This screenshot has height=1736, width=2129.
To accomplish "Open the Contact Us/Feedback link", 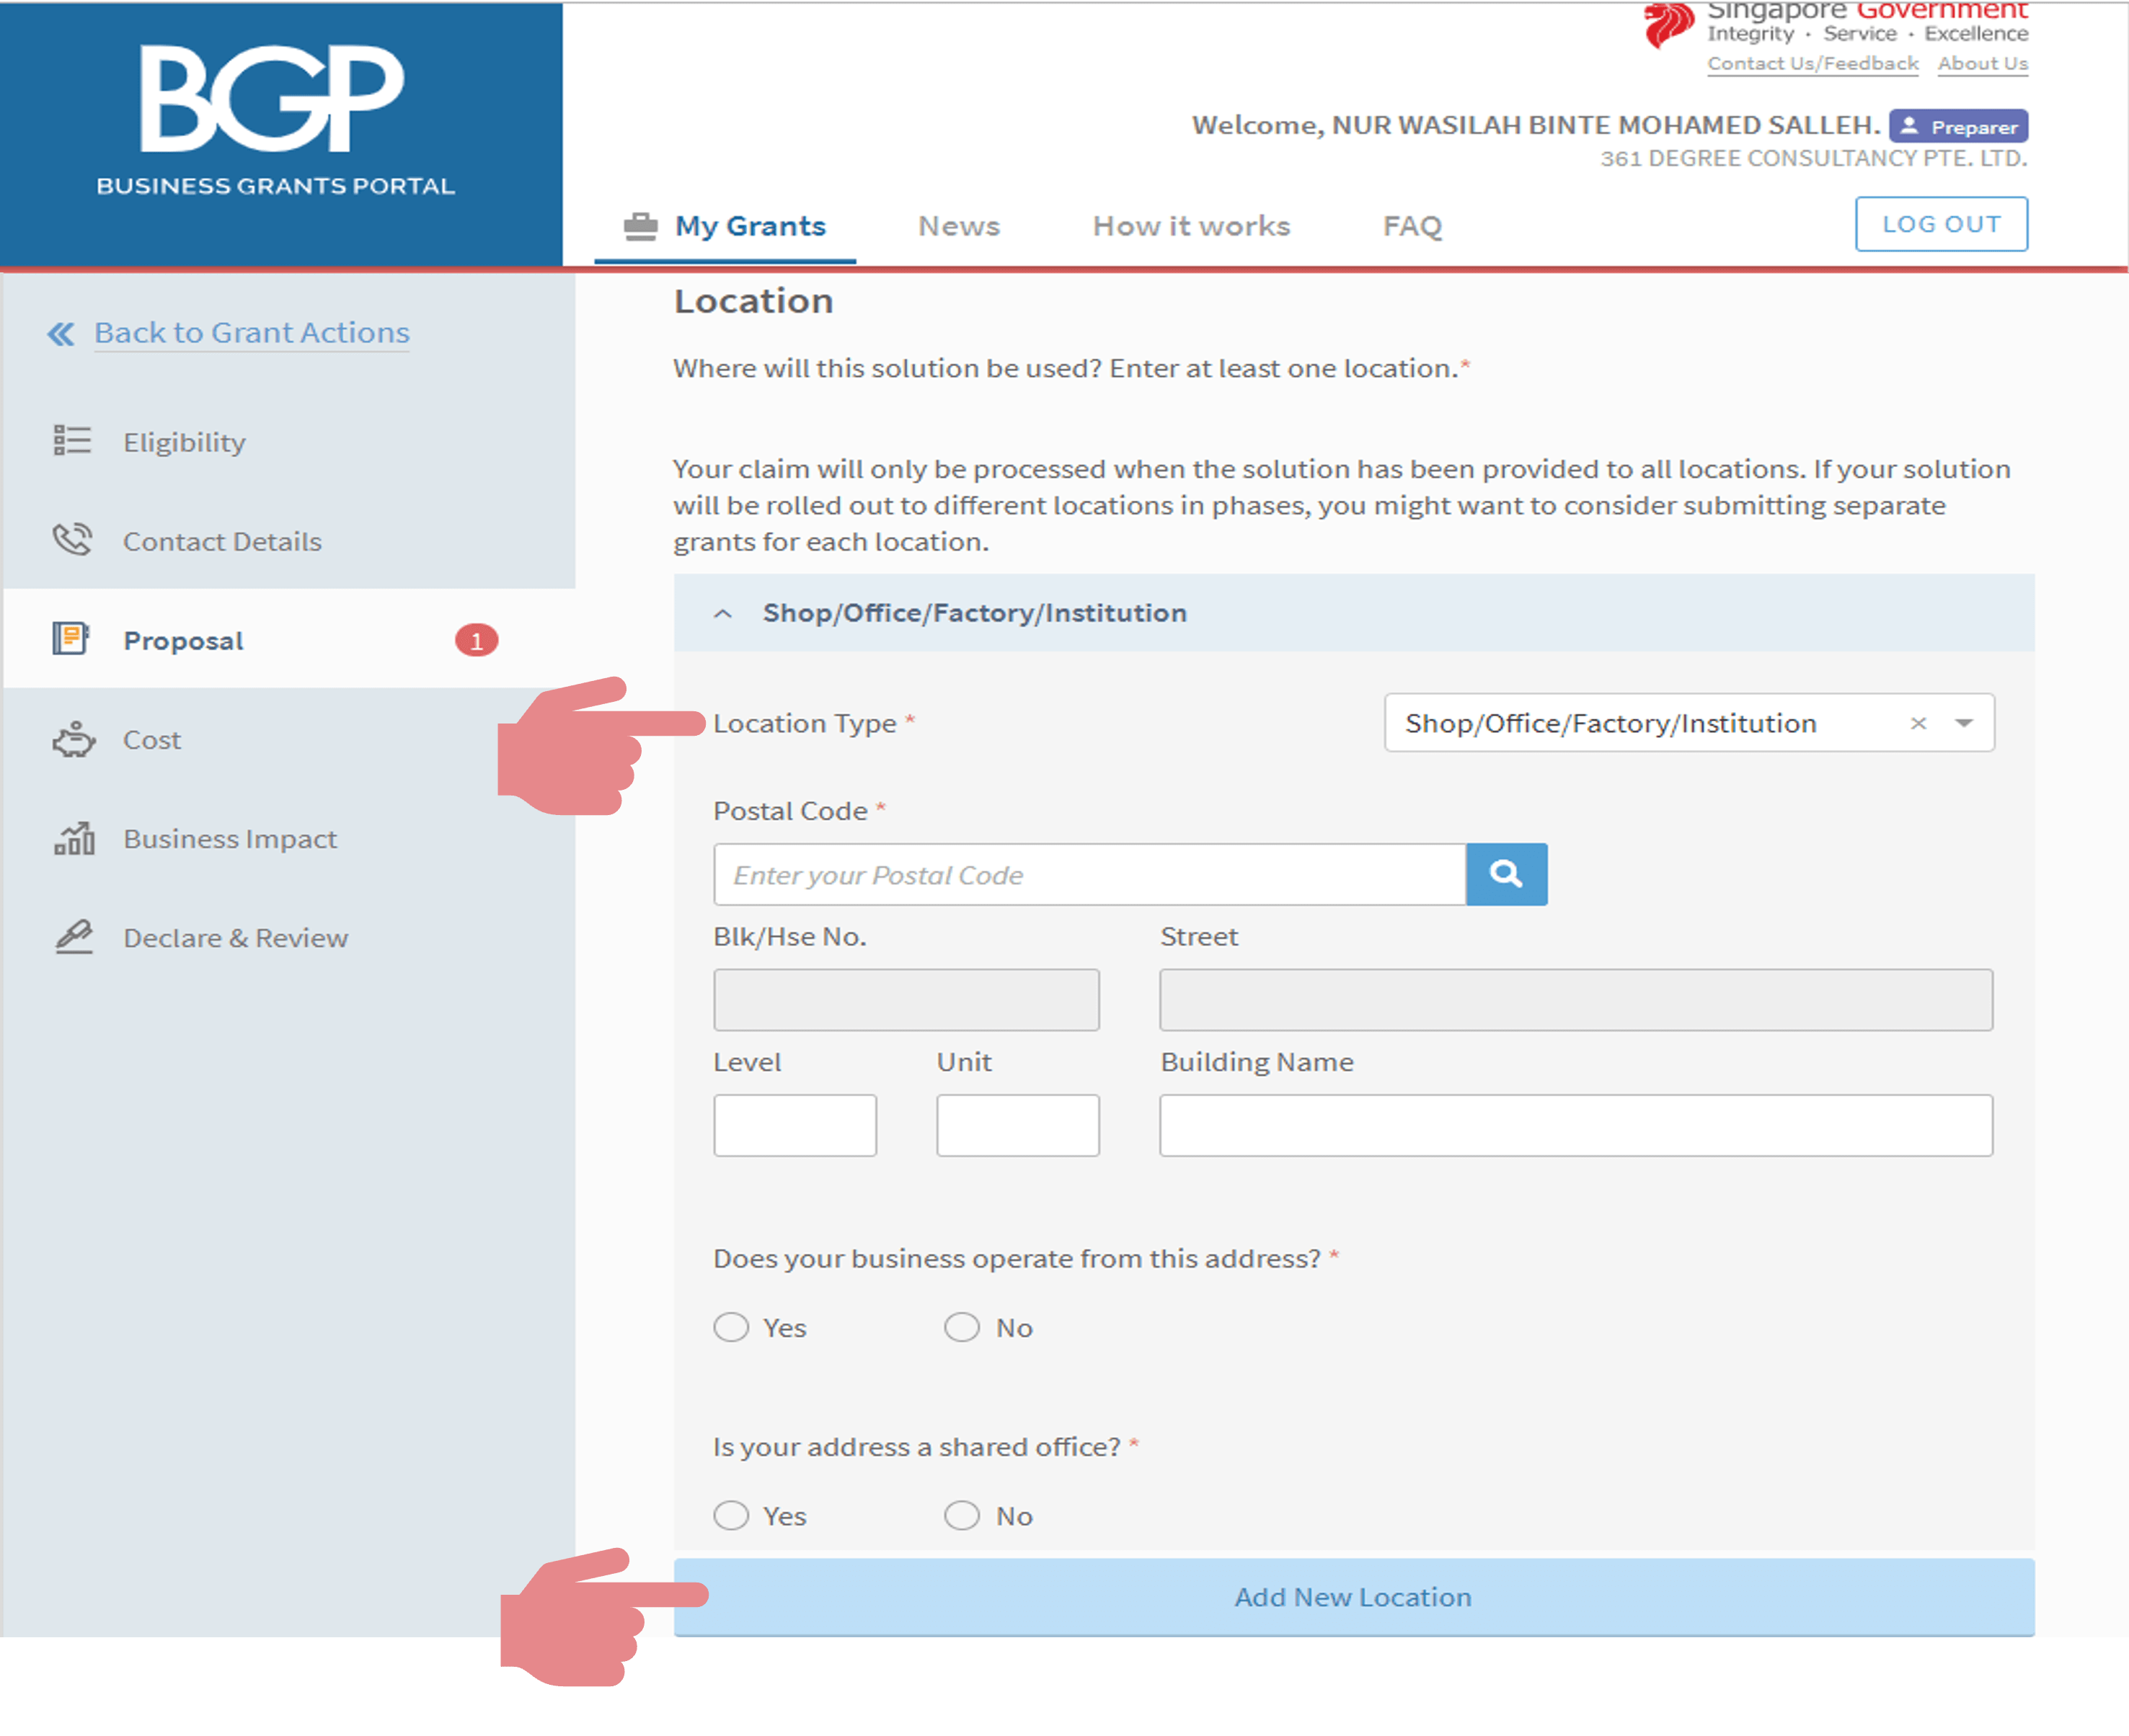I will coord(1812,64).
